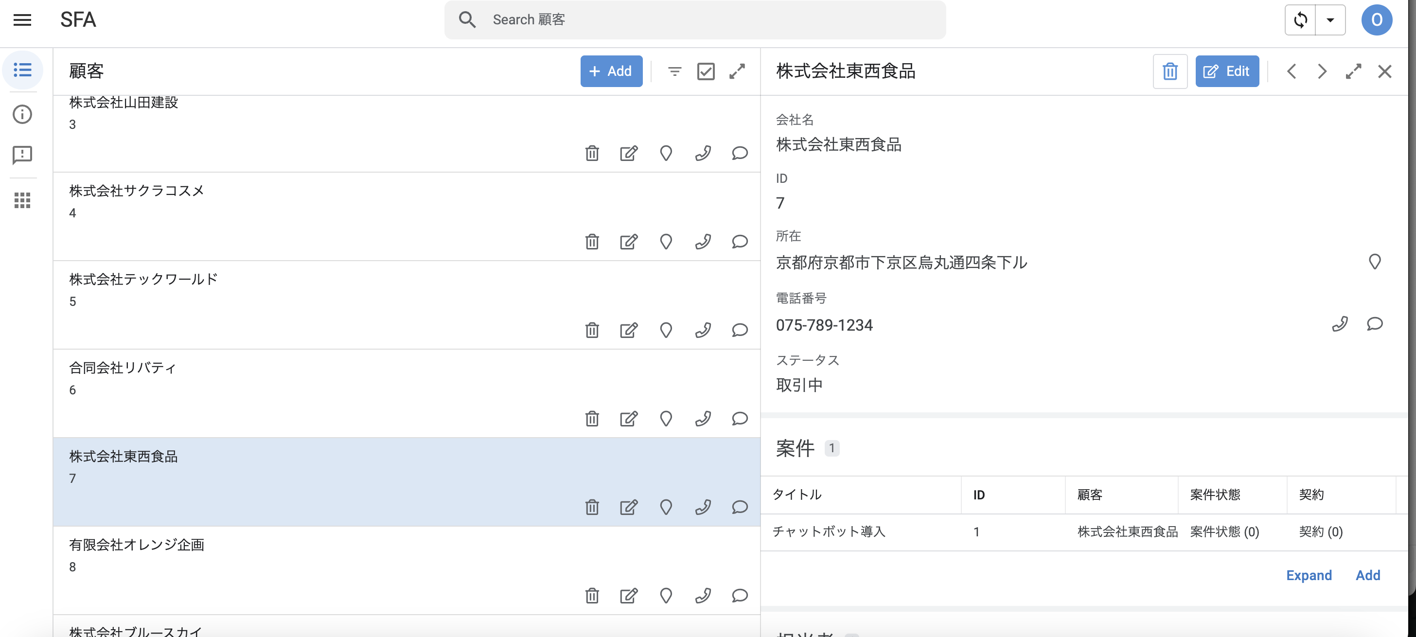Call 株式会社山田建設 via phone icon
The height and width of the screenshot is (637, 1416).
(703, 153)
